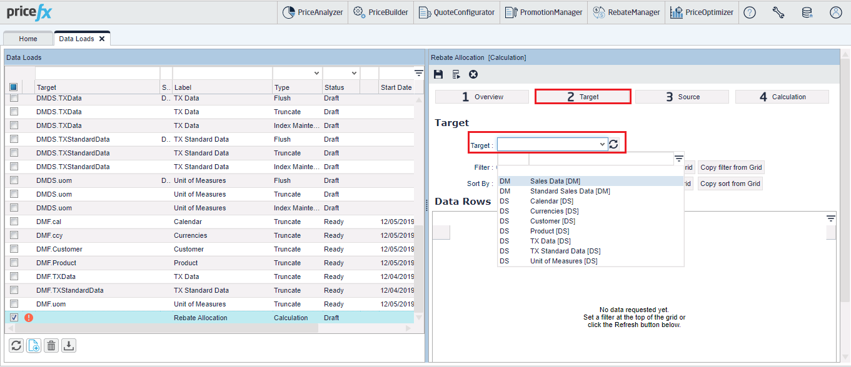The height and width of the screenshot is (367, 851).
Task: Expand the Target combo box dropdown arrow
Action: (x=602, y=145)
